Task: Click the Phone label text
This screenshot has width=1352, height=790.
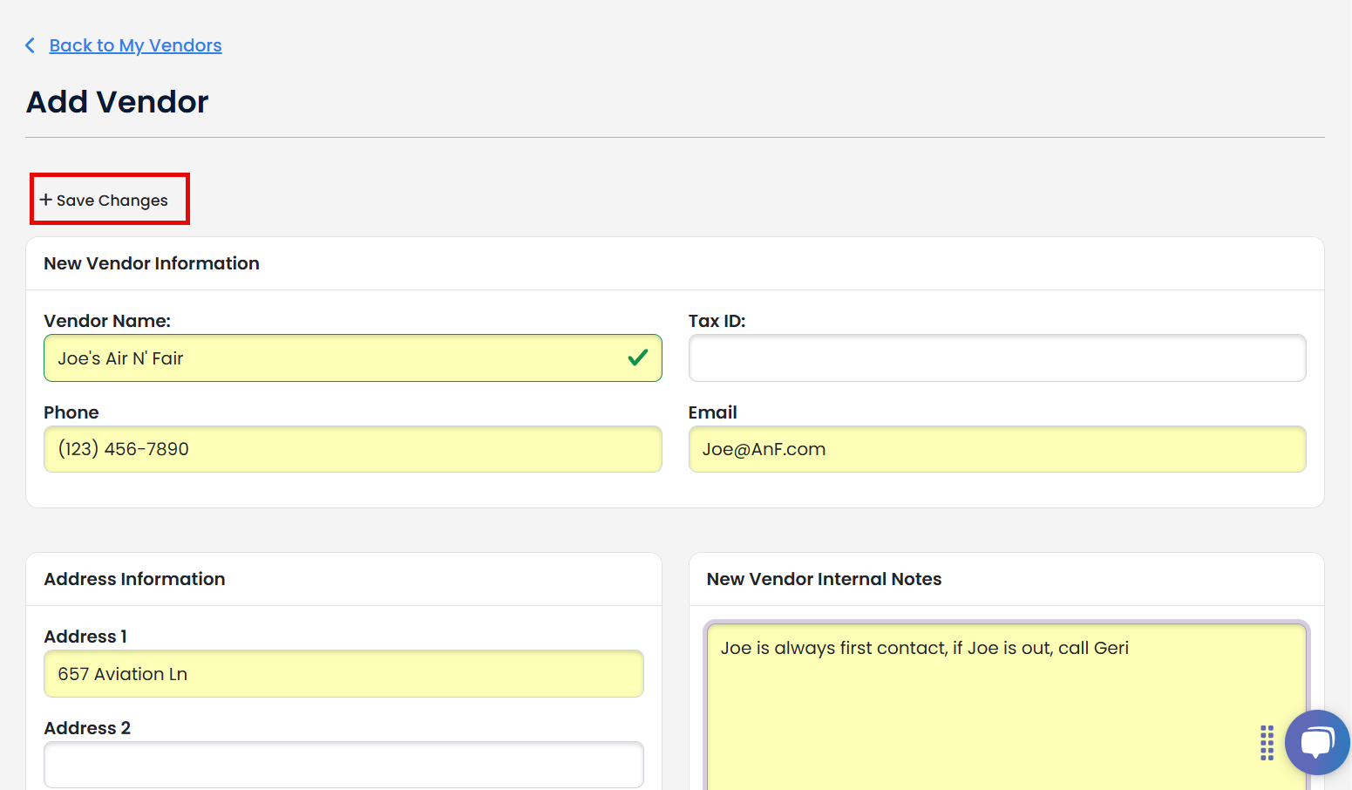Action: coord(71,412)
